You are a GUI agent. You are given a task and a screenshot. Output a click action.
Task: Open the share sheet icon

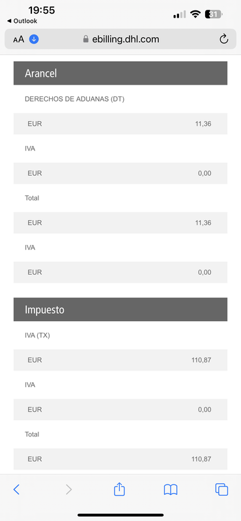pos(119,489)
